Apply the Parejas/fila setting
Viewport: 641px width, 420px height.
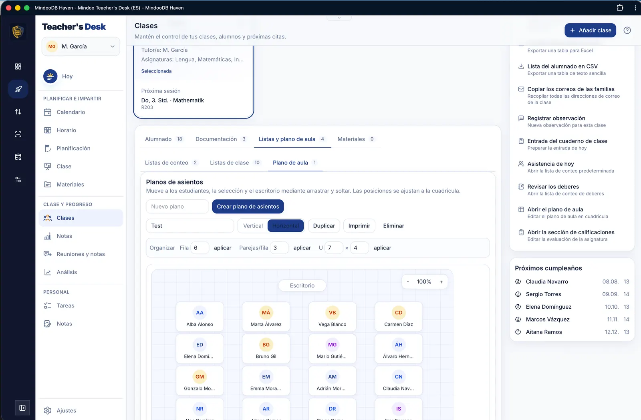coord(302,248)
